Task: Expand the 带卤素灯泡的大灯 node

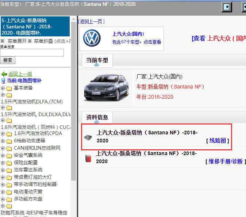Action: (x=3, y=177)
